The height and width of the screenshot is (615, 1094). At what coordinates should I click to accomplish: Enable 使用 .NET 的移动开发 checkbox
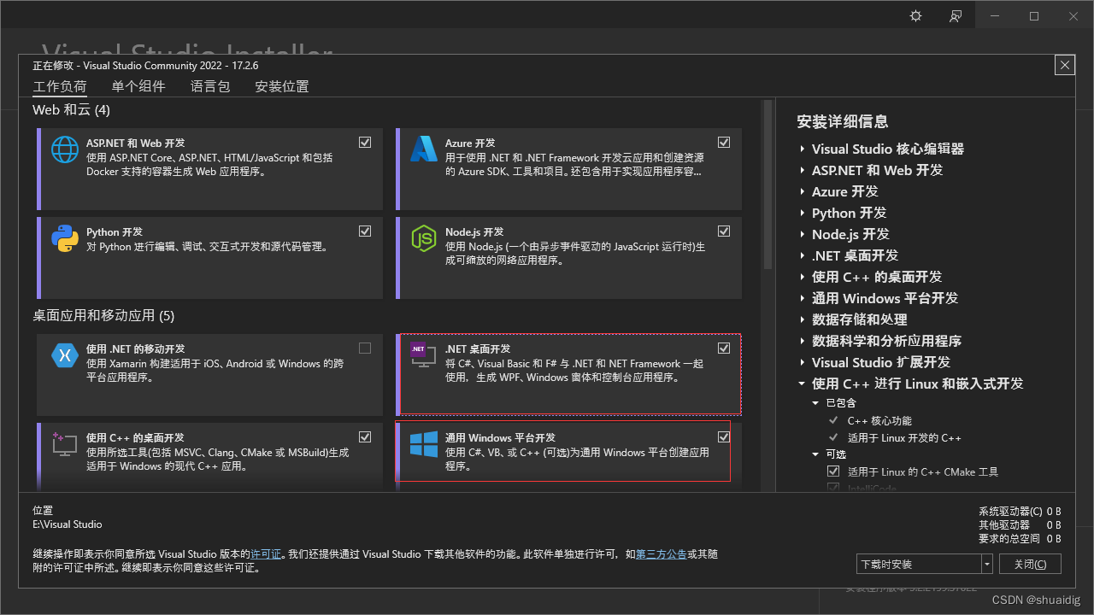[x=365, y=348]
